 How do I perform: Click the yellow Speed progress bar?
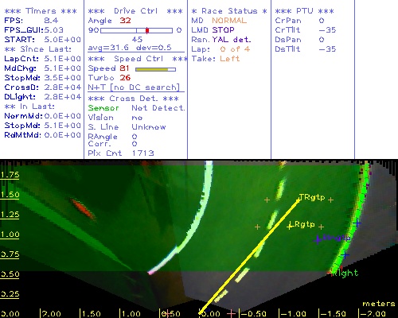point(155,69)
